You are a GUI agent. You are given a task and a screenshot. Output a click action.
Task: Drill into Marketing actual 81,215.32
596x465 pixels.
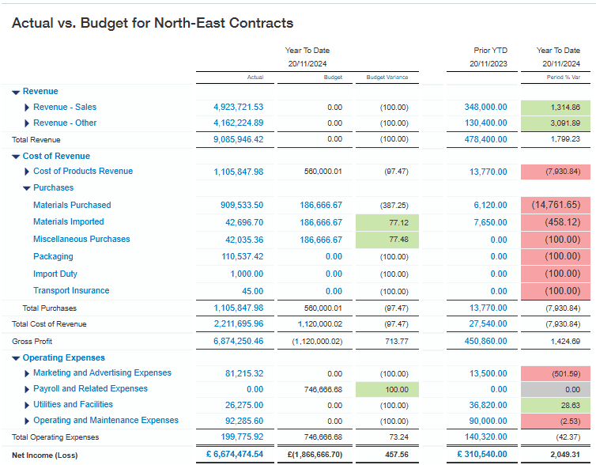point(244,374)
